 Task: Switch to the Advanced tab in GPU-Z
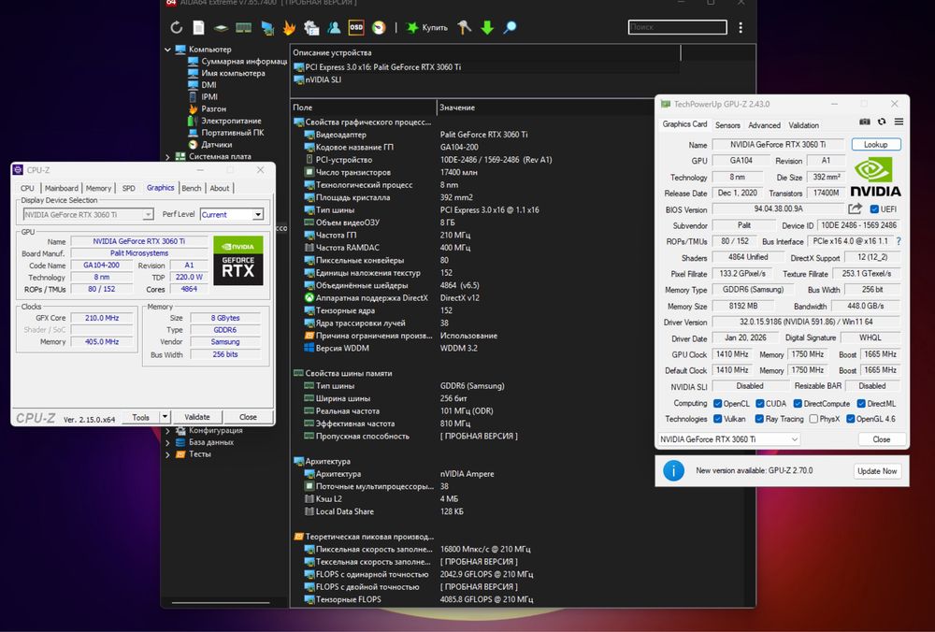(x=764, y=125)
